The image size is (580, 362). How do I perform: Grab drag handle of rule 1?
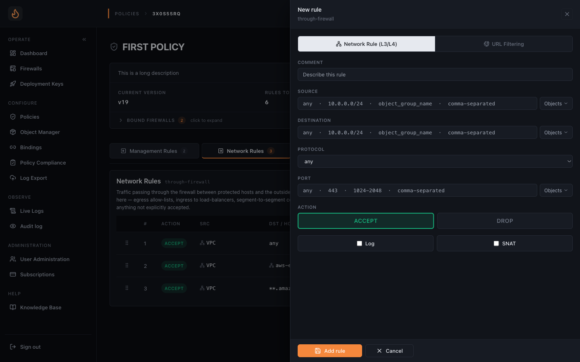point(127,243)
